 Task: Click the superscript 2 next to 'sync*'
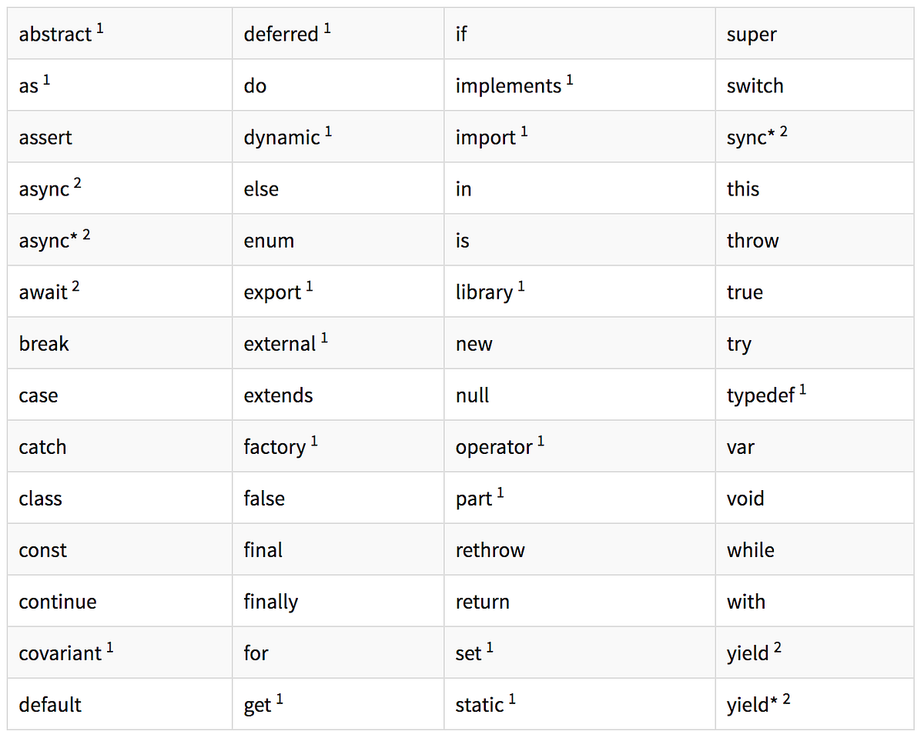pyautogui.click(x=783, y=132)
